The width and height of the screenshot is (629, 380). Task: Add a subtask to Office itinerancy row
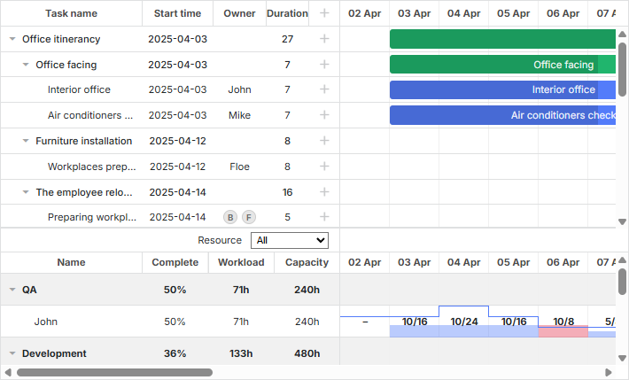(324, 39)
